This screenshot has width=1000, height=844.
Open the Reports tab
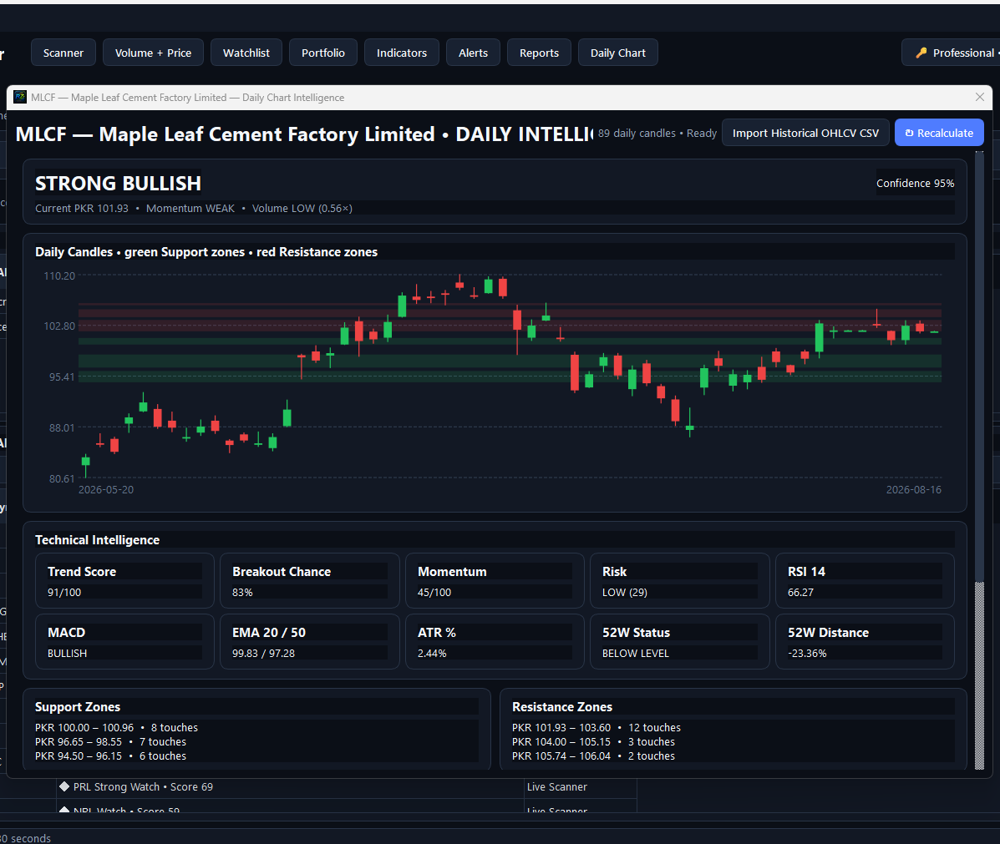point(539,53)
